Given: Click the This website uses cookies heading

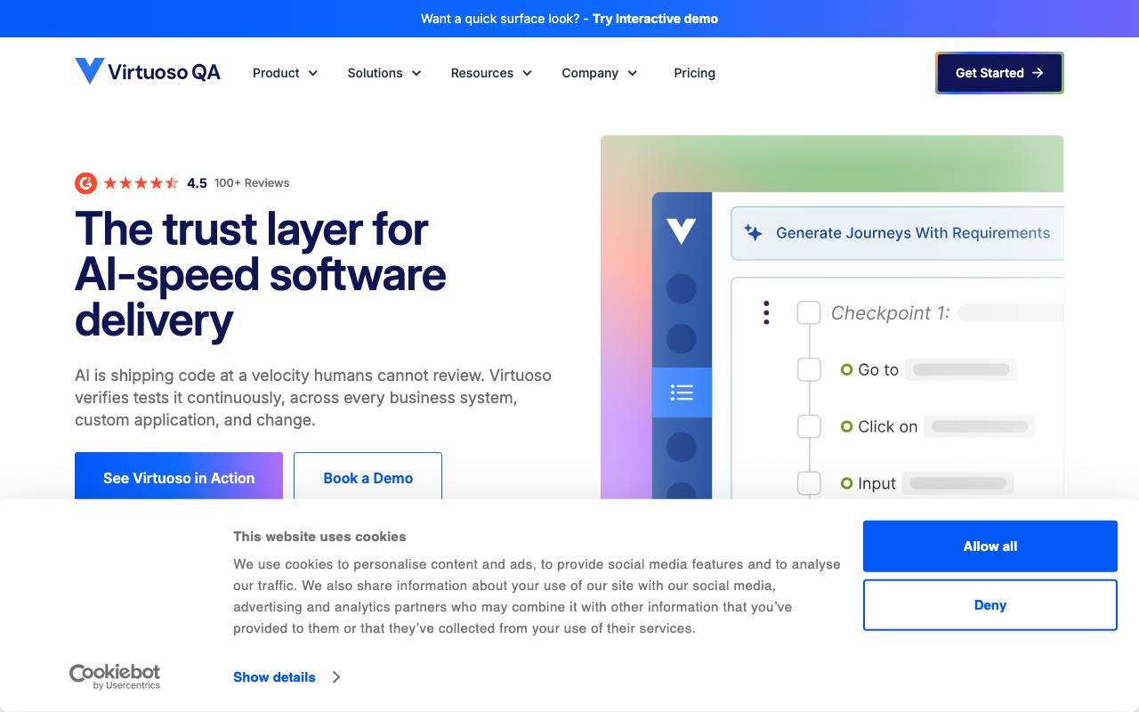Looking at the screenshot, I should pos(319,537).
